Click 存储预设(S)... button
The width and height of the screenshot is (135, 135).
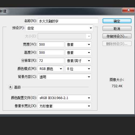(x=117, y=36)
